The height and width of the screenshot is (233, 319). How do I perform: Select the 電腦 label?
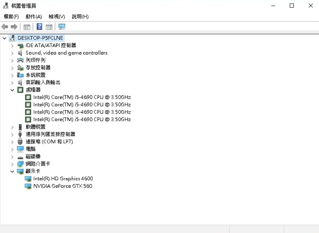click(30, 149)
